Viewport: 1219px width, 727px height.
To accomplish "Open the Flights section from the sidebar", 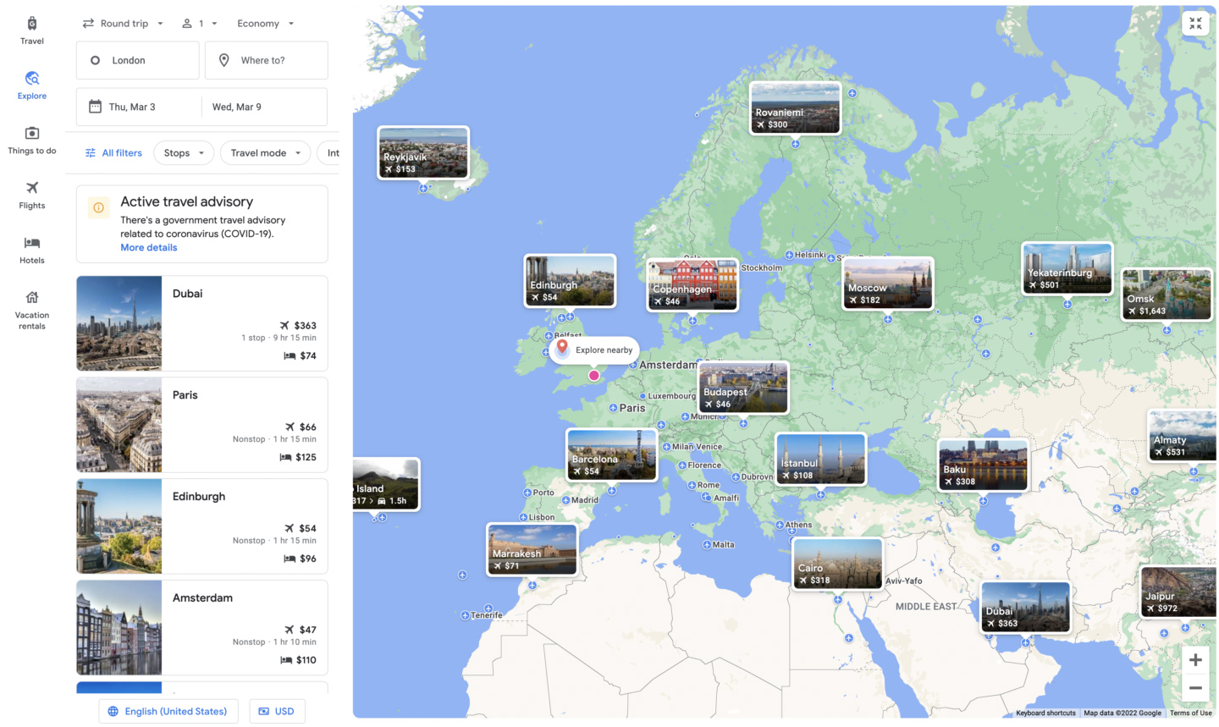I will tap(31, 194).
